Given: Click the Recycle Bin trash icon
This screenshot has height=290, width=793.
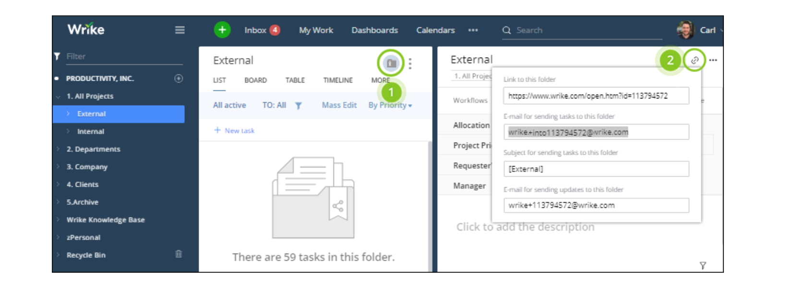Looking at the screenshot, I should pos(179,254).
